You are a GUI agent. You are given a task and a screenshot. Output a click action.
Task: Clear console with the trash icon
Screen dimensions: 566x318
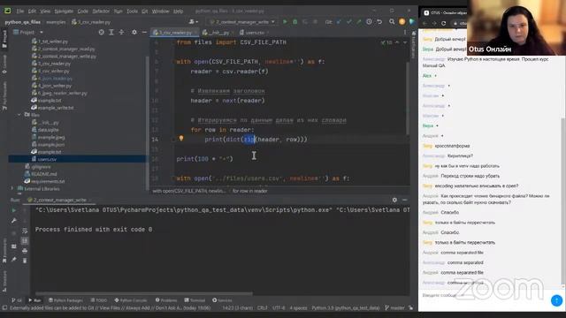tap(25, 261)
